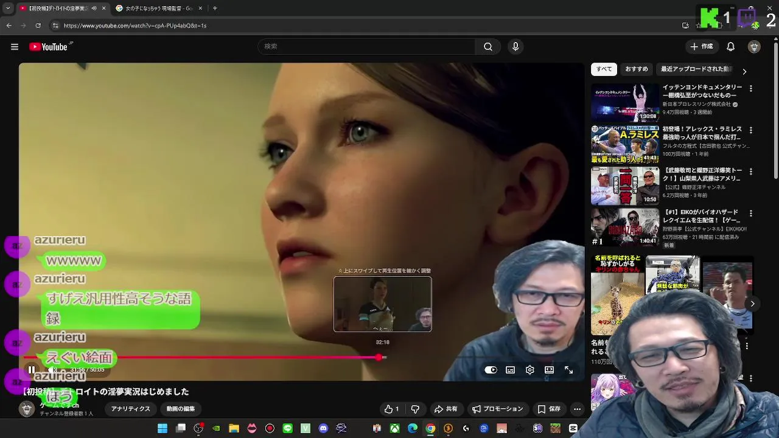The image size is (779, 438).
Task: Switch to Chrome in the taskbar
Action: (x=430, y=429)
